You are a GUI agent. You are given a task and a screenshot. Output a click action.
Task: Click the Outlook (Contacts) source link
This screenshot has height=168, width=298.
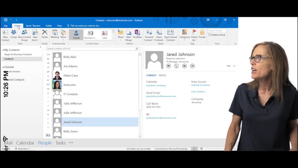pos(201,85)
